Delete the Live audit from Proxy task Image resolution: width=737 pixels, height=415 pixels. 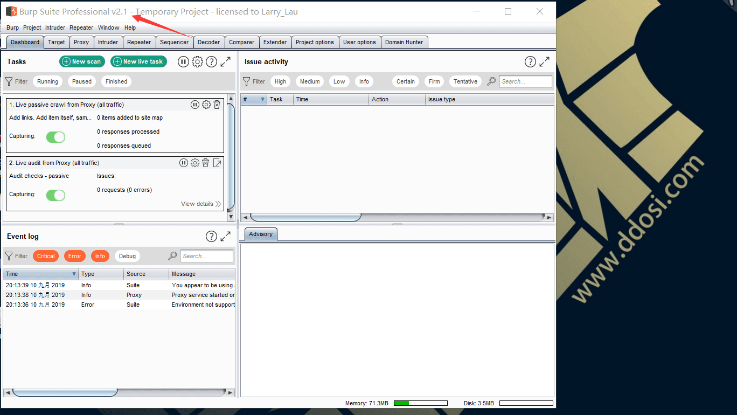click(205, 163)
